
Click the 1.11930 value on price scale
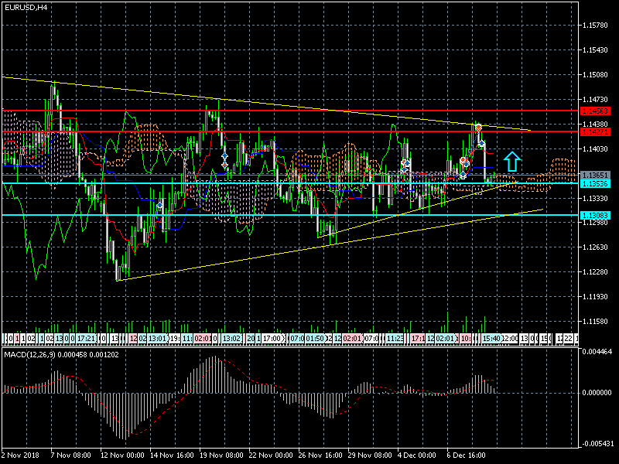(x=596, y=297)
